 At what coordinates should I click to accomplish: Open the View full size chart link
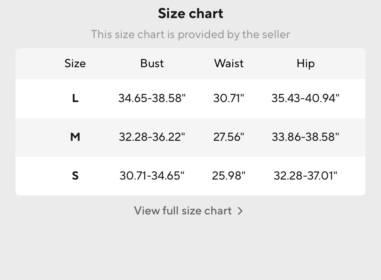click(x=183, y=211)
